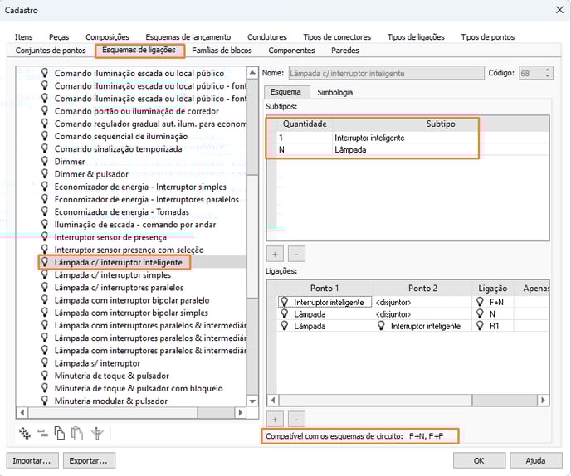Open the Composições tab
Screen dimensions: 571x476
107,37
